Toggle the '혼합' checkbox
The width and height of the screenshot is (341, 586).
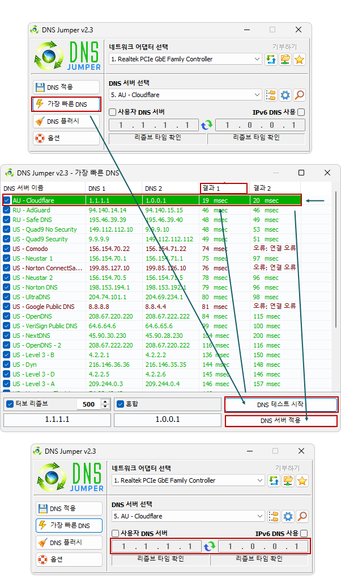point(121,404)
